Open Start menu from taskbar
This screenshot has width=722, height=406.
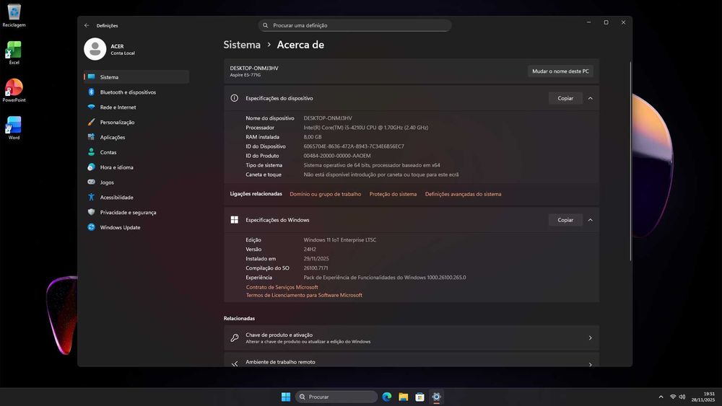tap(286, 397)
